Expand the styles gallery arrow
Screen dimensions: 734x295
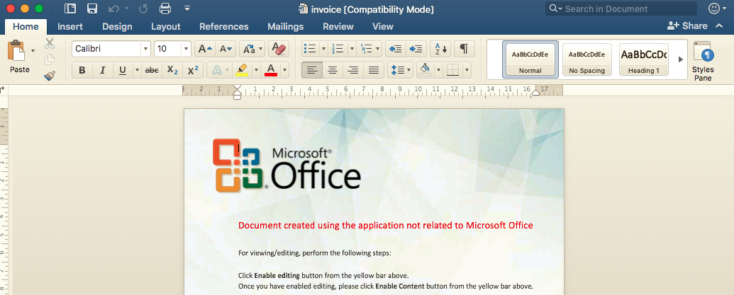tap(681, 59)
